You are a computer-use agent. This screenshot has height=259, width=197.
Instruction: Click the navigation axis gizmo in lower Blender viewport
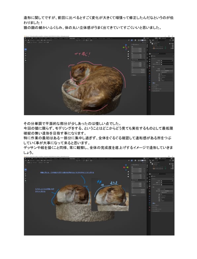pos(126,167)
